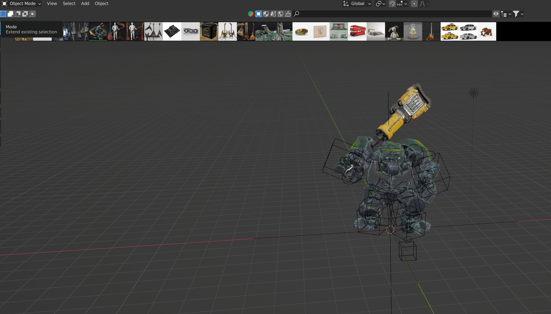The height and width of the screenshot is (314, 551).
Task: Pick the yellow taxis thumbnail
Action: click(450, 31)
